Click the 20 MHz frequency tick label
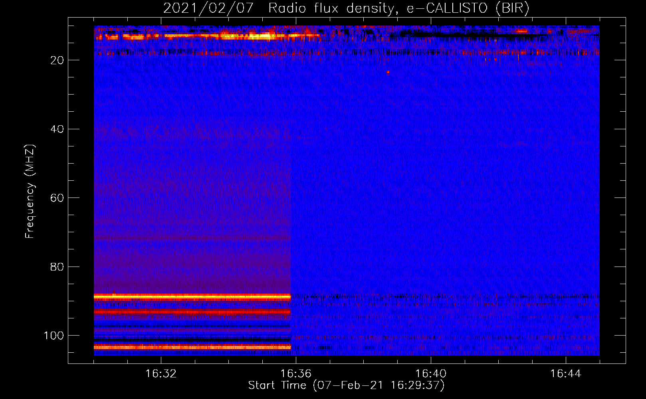The image size is (646, 399). pyautogui.click(x=57, y=60)
